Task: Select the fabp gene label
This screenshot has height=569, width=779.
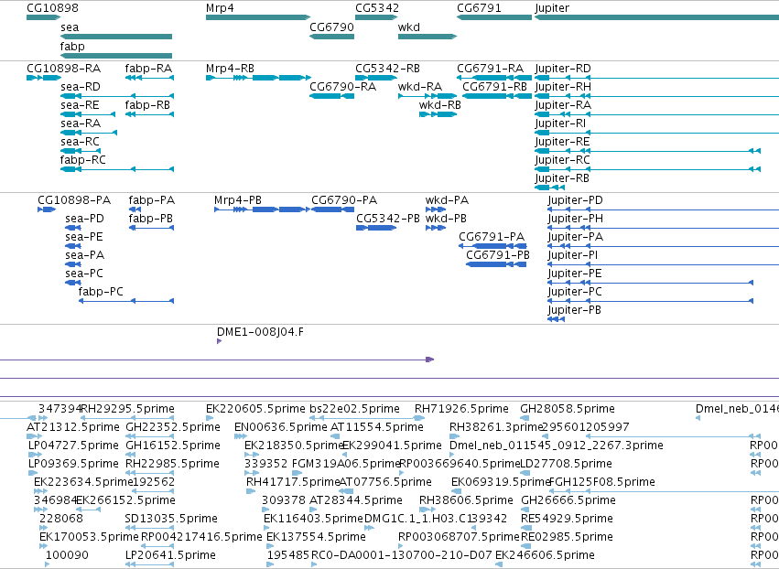Action: pos(72,47)
